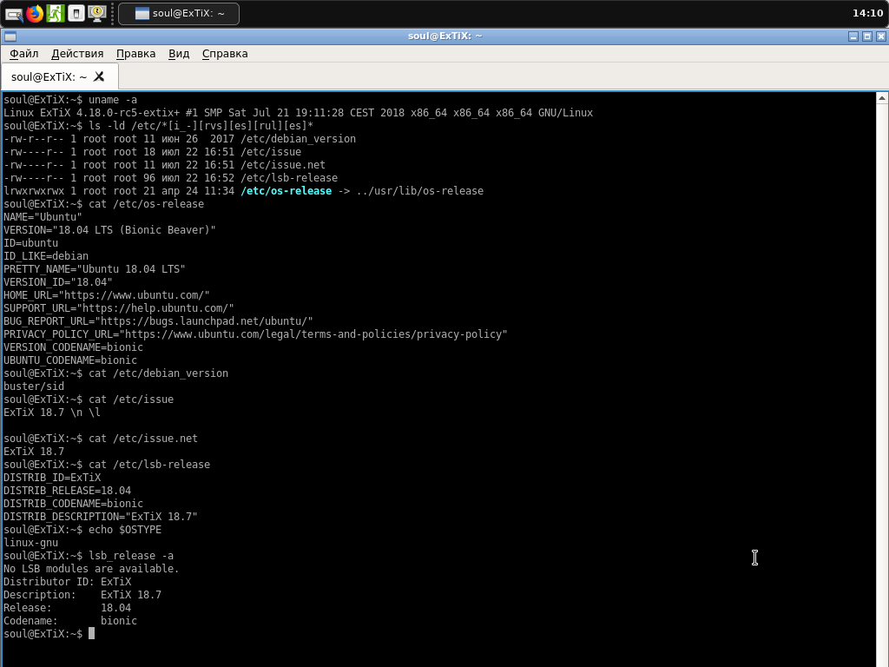Click the UBUNTU_CODENAME=bionic line

(x=70, y=360)
